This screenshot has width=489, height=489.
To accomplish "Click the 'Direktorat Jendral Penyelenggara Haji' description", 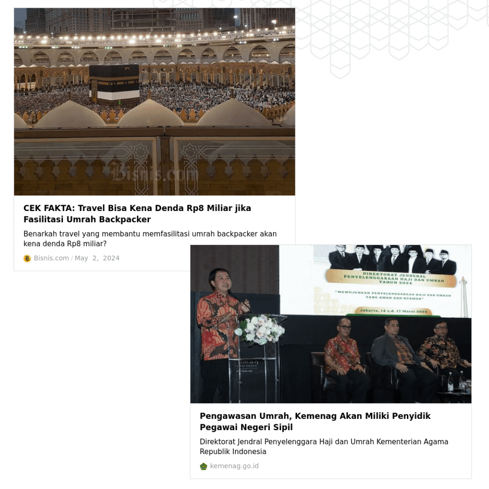I will pyautogui.click(x=324, y=446).
